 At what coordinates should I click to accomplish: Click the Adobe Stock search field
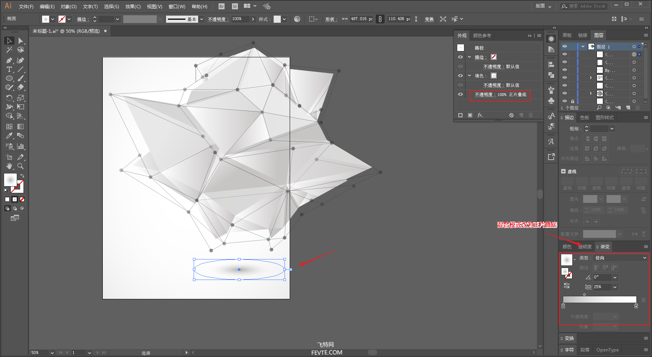(x=583, y=6)
